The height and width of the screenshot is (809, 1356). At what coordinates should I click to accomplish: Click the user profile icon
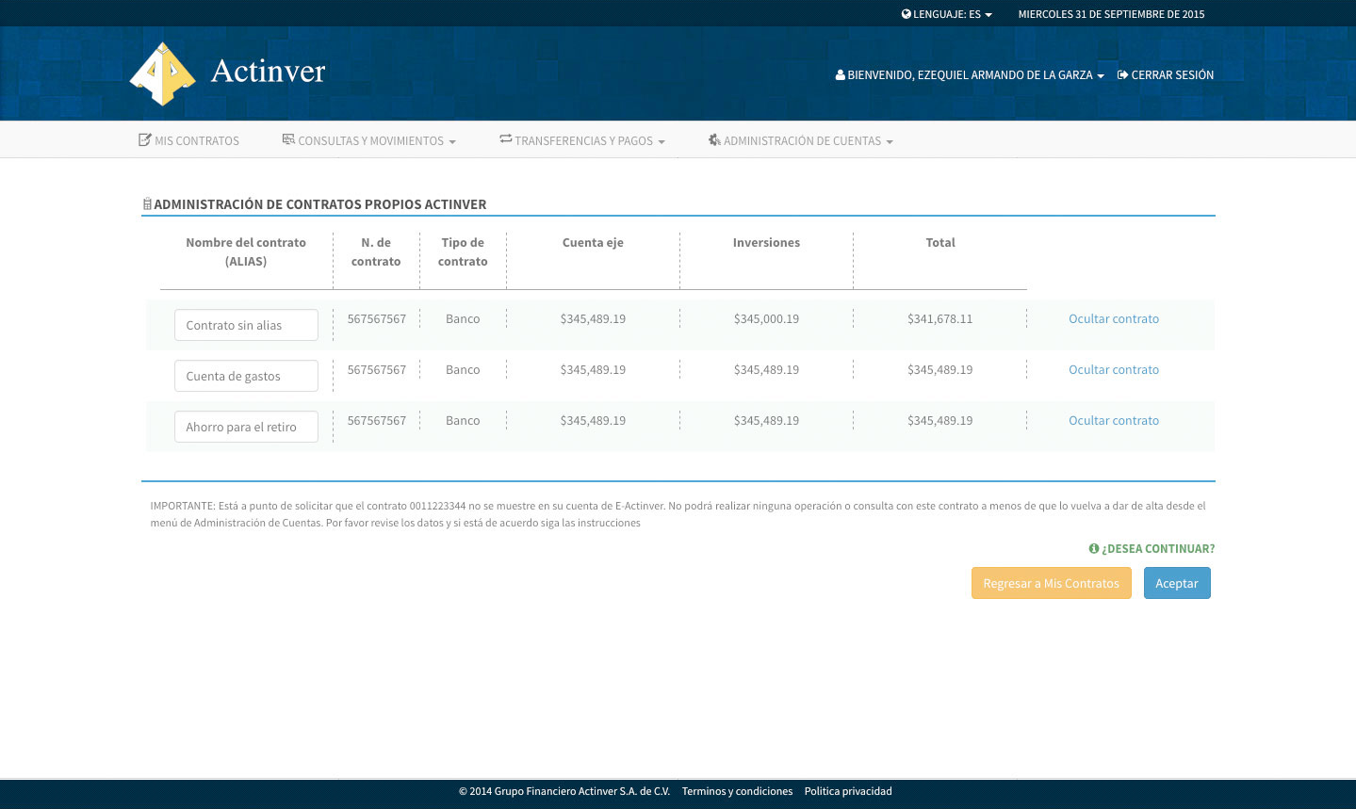(x=840, y=75)
